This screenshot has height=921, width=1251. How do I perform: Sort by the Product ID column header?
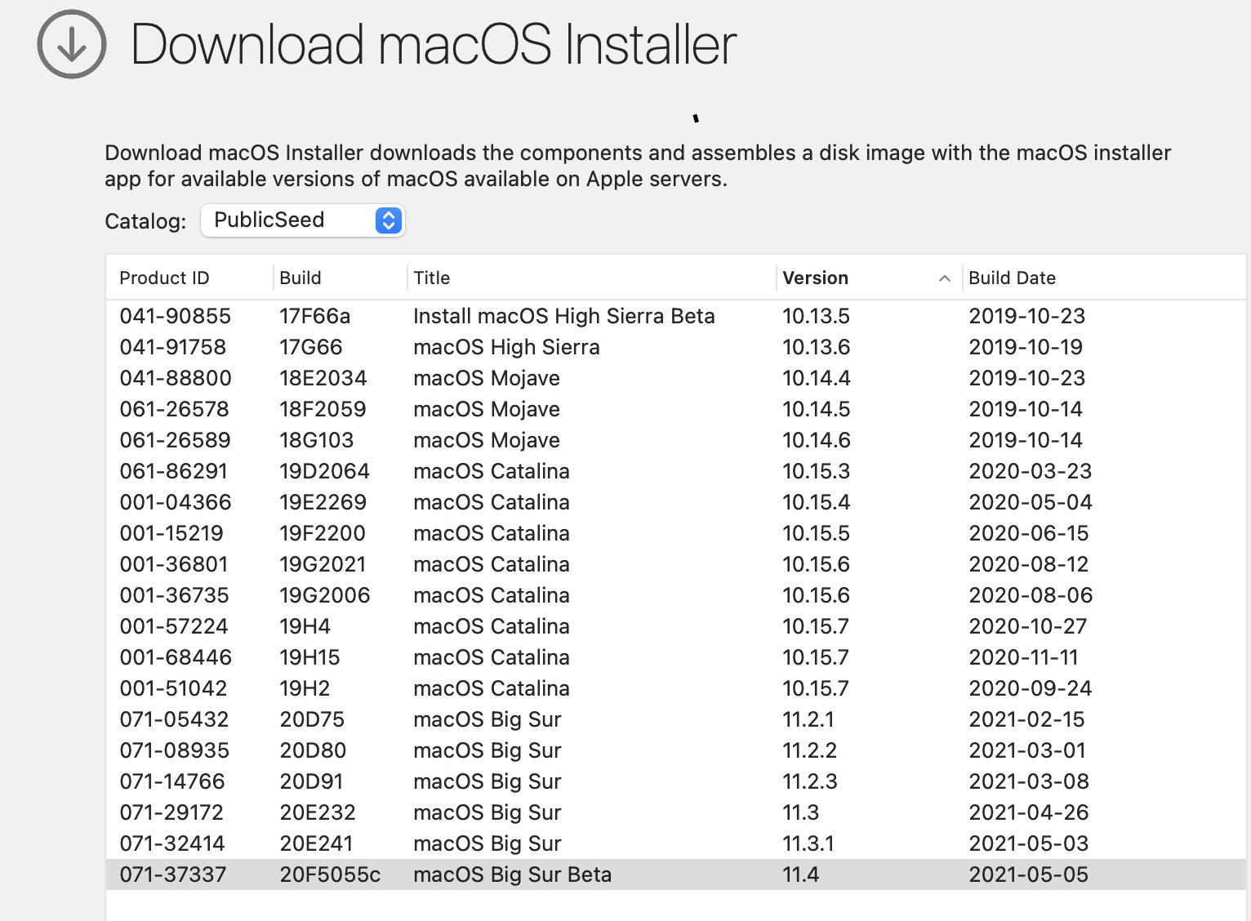pos(164,278)
